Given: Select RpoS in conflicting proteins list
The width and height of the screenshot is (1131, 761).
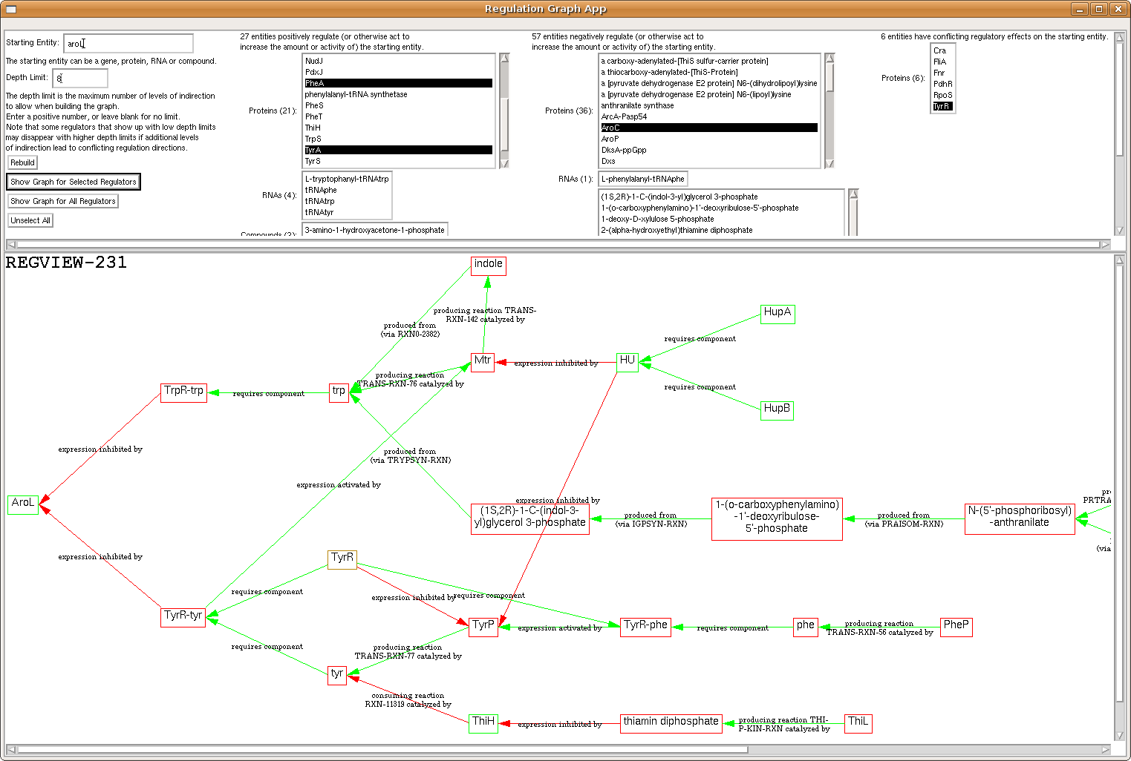Looking at the screenshot, I should 942,95.
